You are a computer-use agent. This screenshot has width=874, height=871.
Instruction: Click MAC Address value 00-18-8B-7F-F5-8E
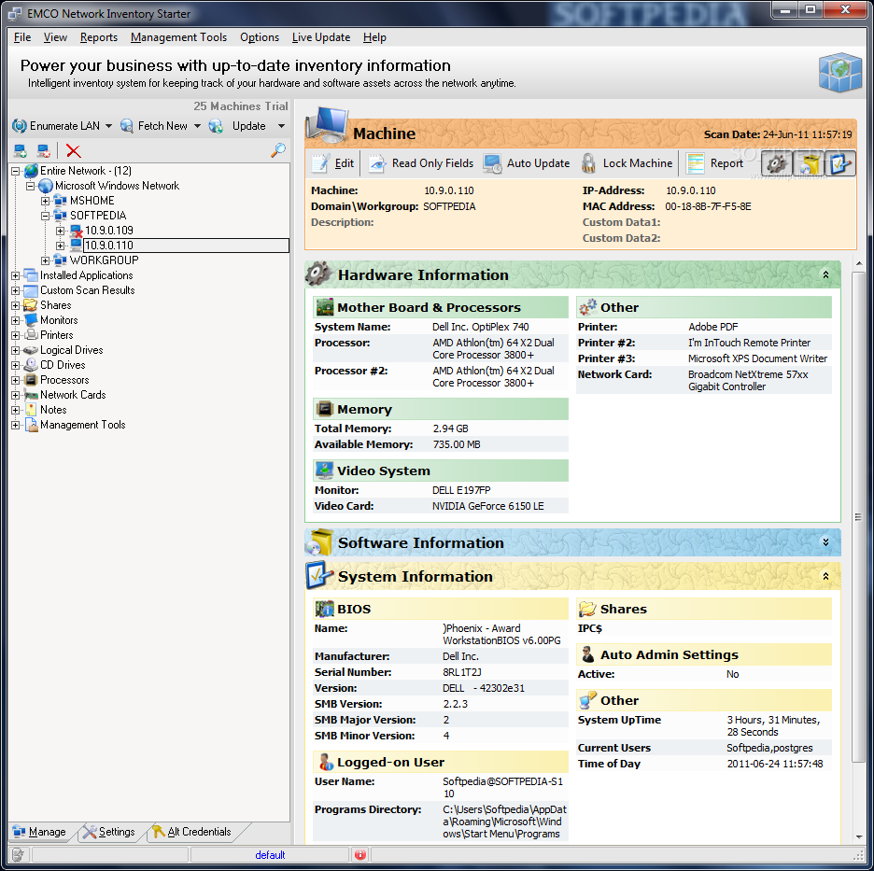coord(708,206)
